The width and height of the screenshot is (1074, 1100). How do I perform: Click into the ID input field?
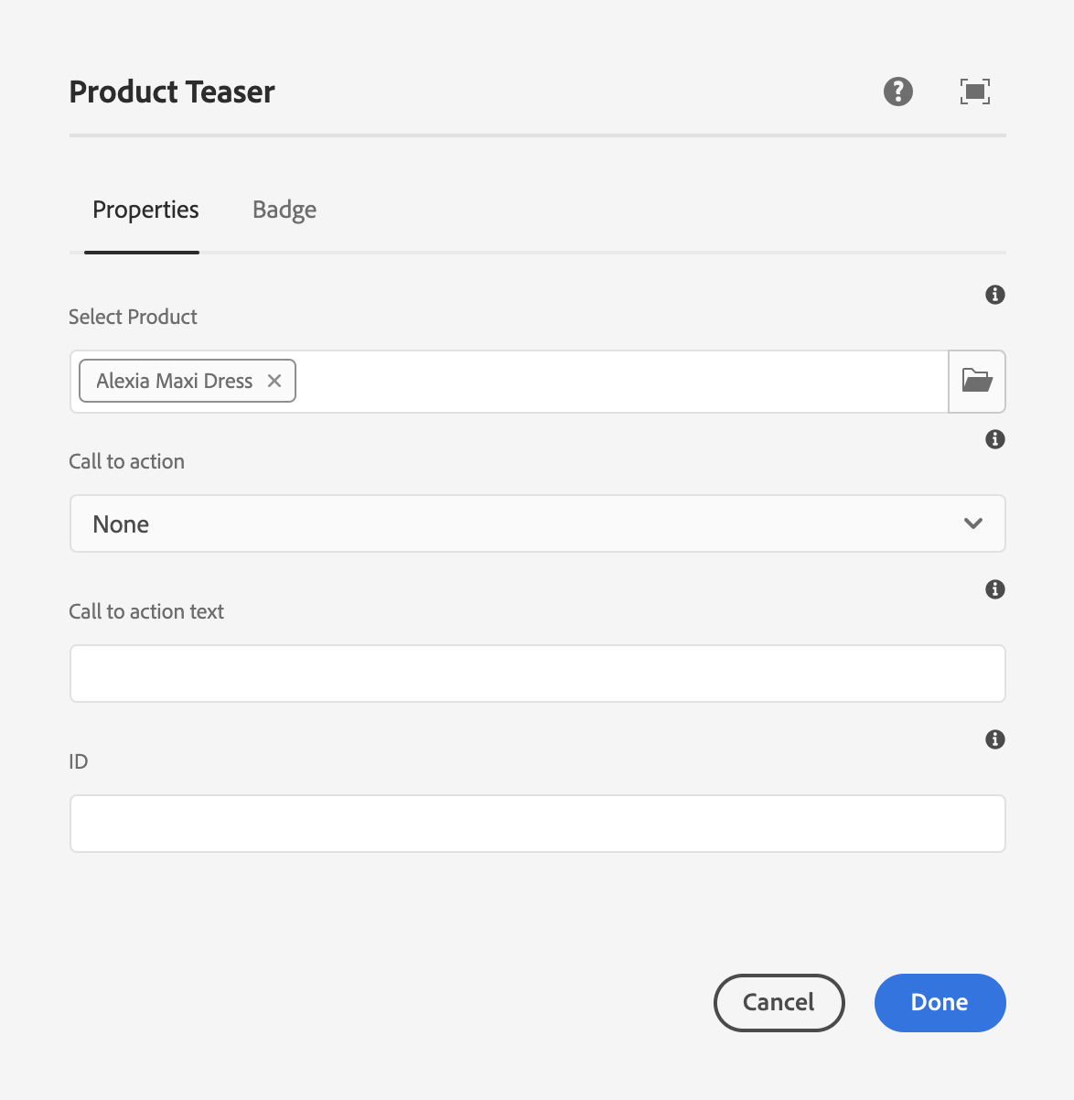coord(538,824)
